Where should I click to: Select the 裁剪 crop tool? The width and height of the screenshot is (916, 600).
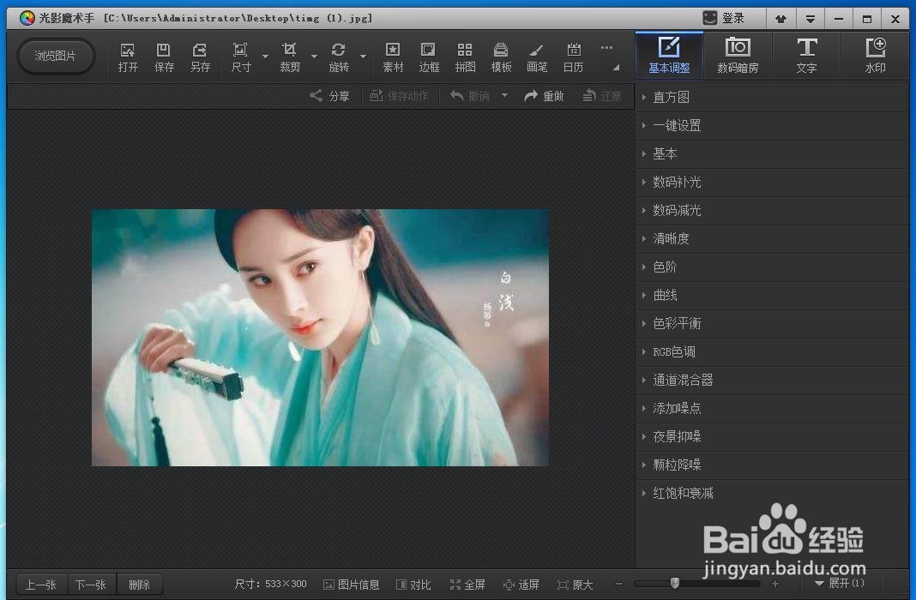[290, 57]
